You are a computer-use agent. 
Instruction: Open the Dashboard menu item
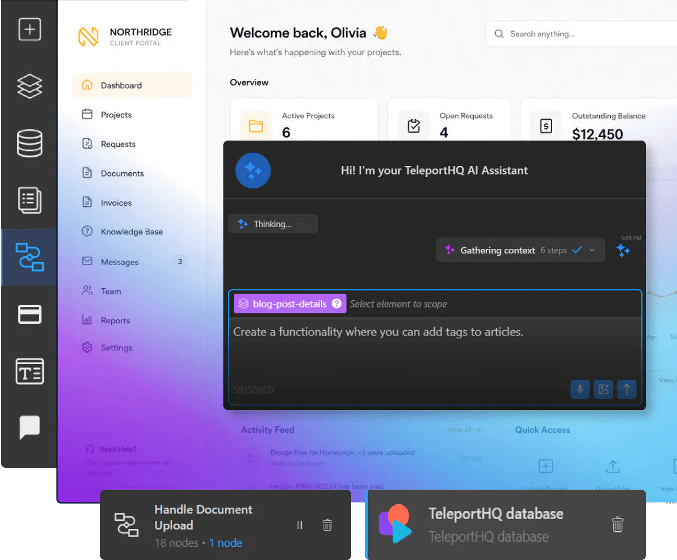[132, 85]
